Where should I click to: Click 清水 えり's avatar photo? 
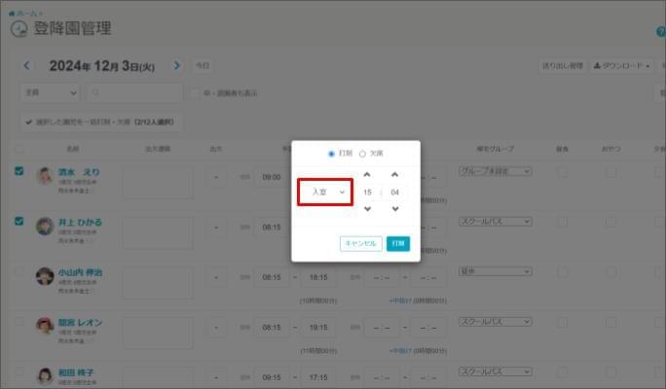pos(44,176)
